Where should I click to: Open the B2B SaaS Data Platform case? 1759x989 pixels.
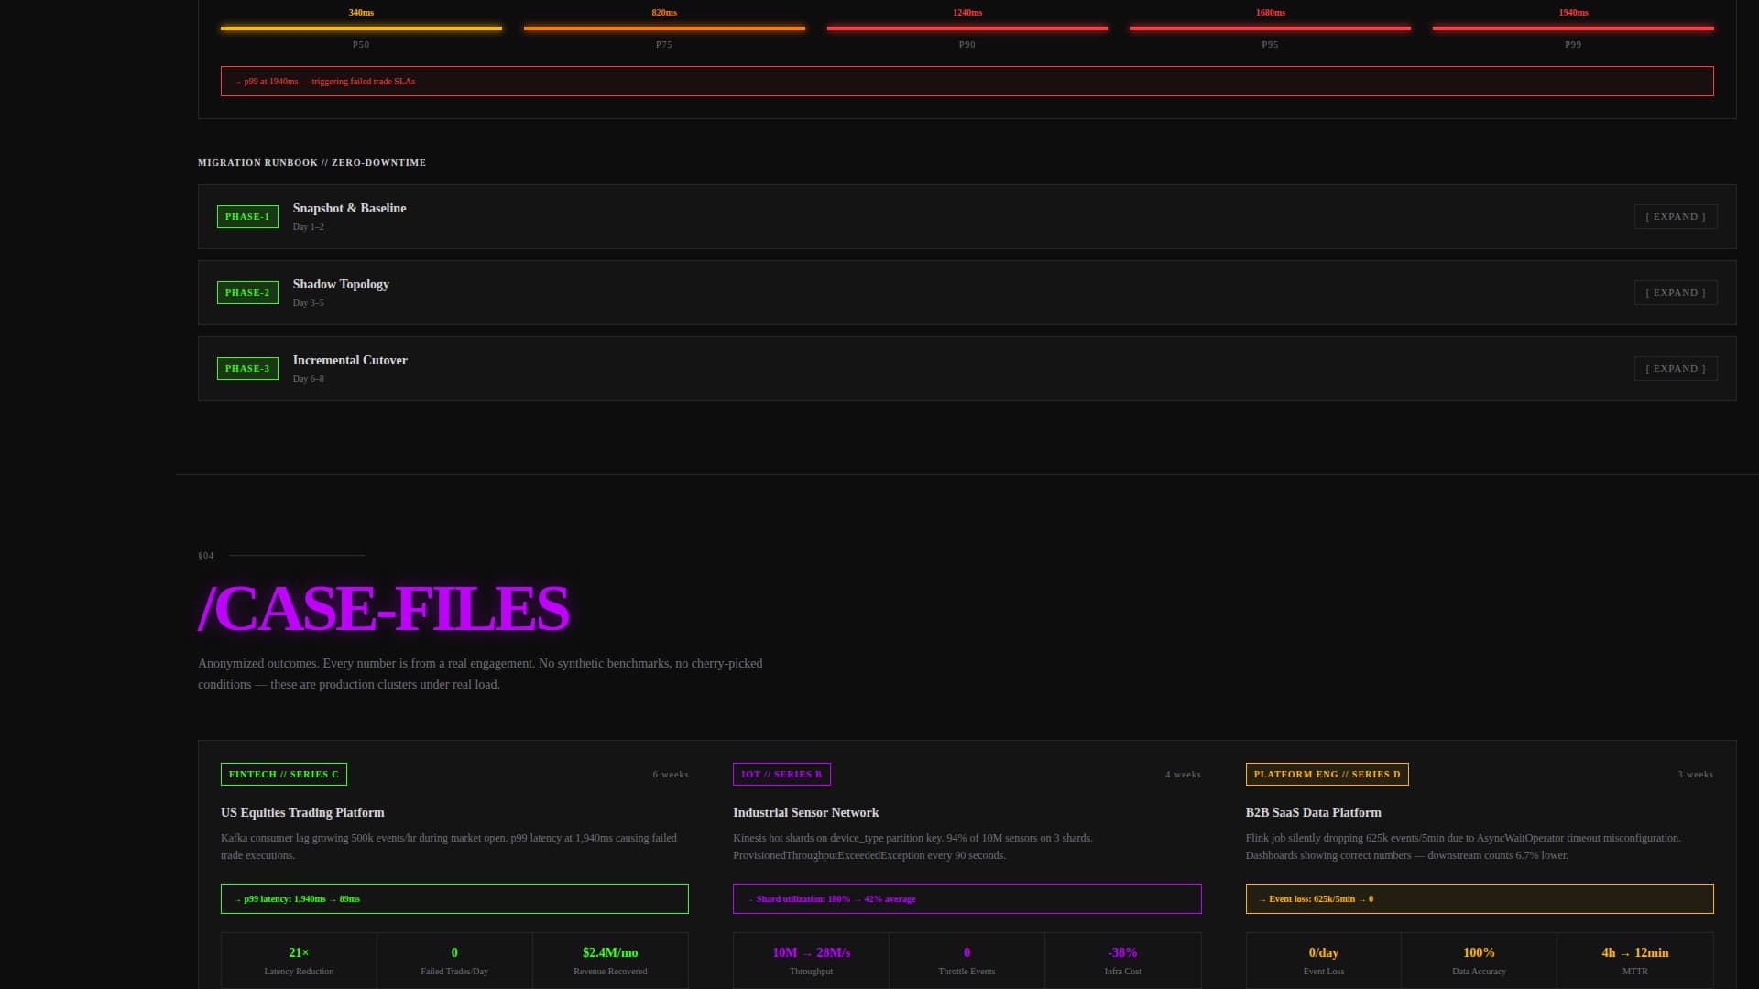click(1313, 812)
